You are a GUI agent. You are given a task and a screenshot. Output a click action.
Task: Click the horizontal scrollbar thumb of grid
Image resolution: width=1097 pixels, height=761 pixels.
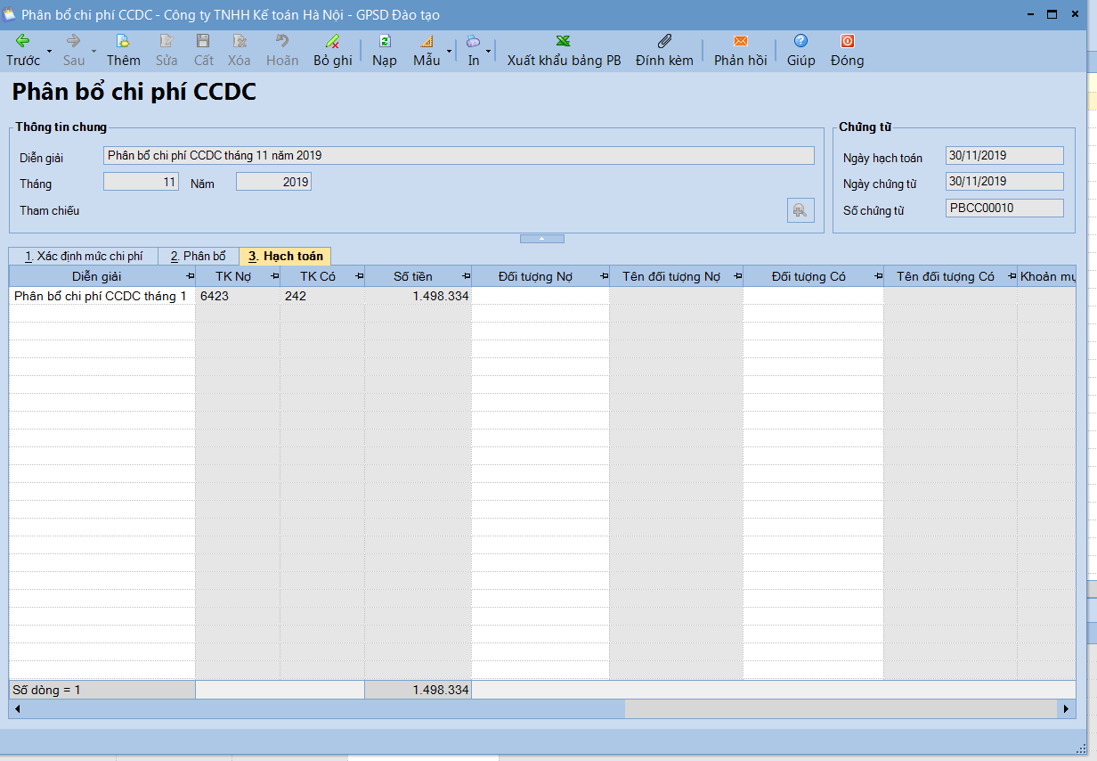point(324,709)
